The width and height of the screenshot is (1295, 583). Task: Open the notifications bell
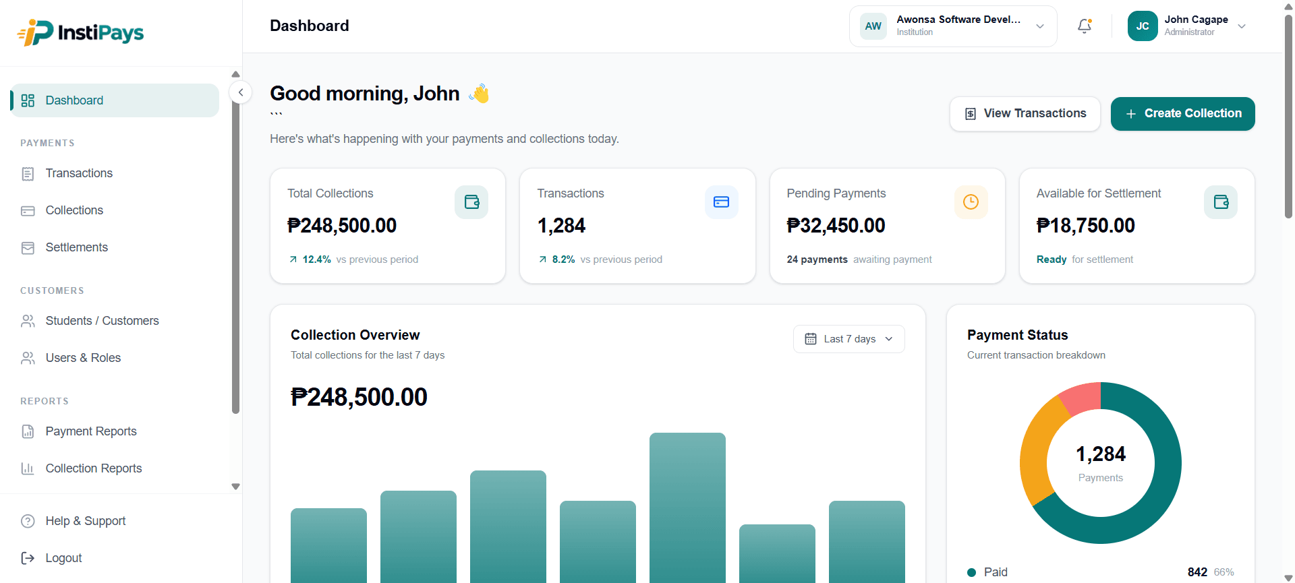point(1085,26)
